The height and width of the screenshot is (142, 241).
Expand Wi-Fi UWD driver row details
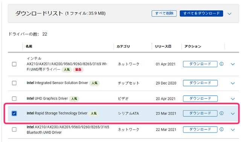coord(233,64)
